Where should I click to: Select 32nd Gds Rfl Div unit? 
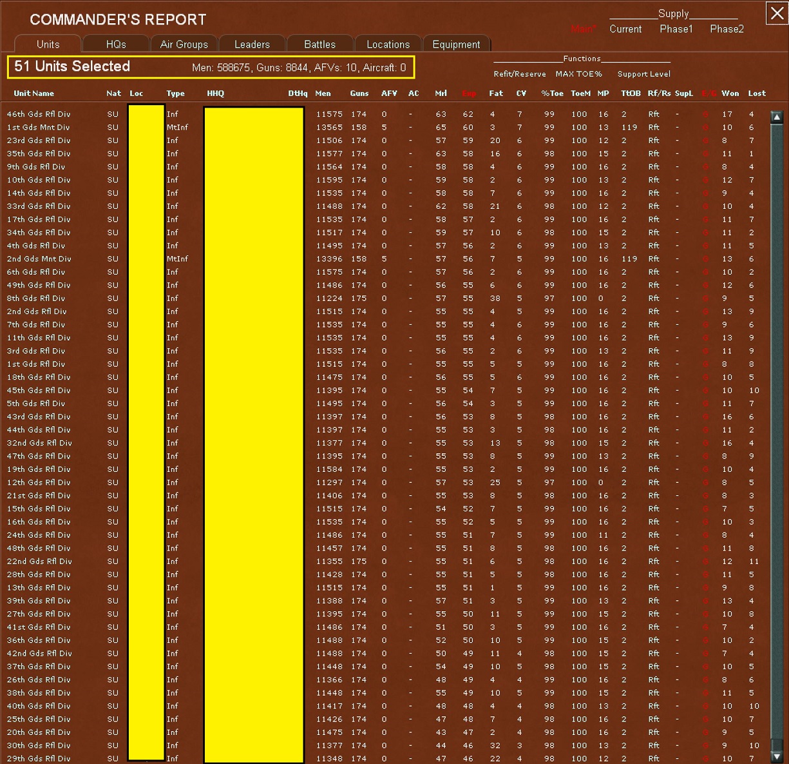tap(39, 443)
